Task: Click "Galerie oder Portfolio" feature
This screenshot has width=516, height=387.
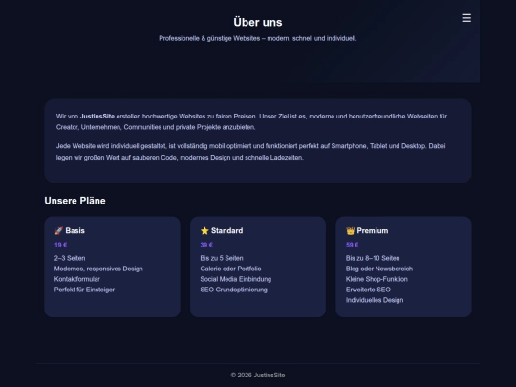Action: coord(230,269)
